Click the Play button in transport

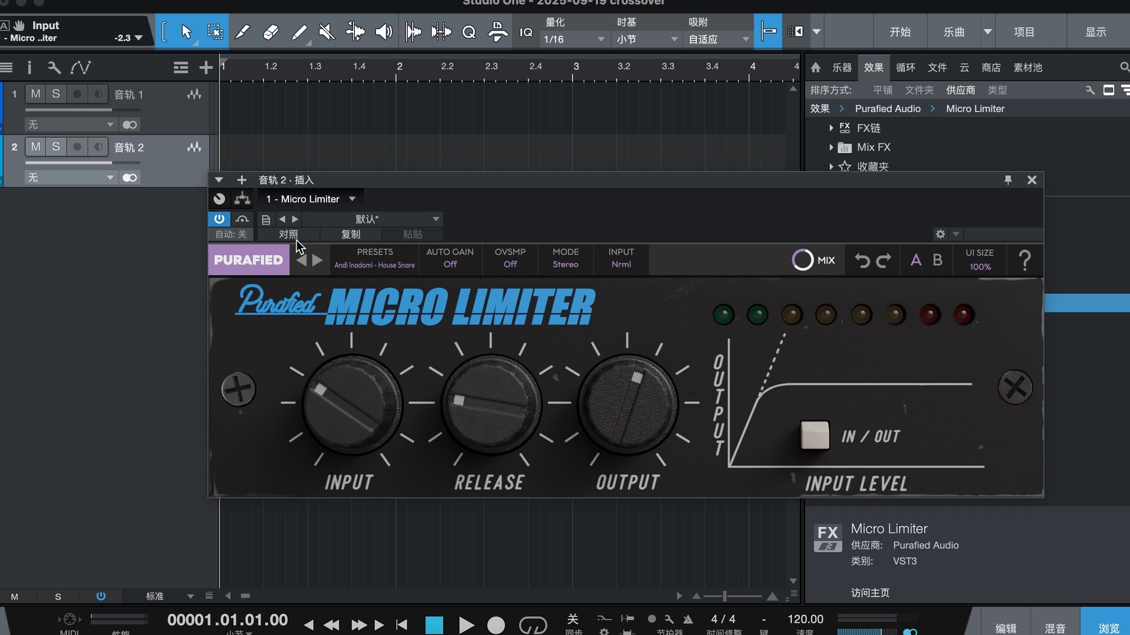point(466,625)
